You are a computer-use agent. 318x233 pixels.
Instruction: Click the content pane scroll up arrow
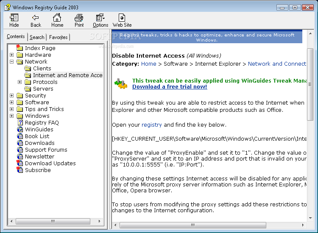(310, 33)
